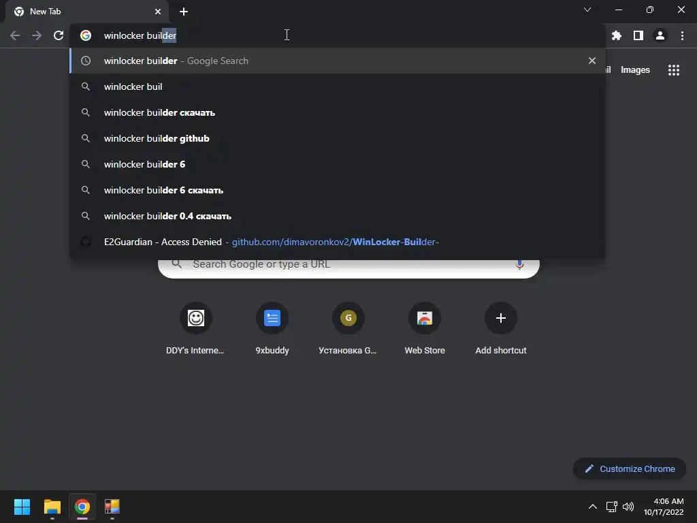Click the Customize Chrome button
697x523 pixels.
coord(630,469)
